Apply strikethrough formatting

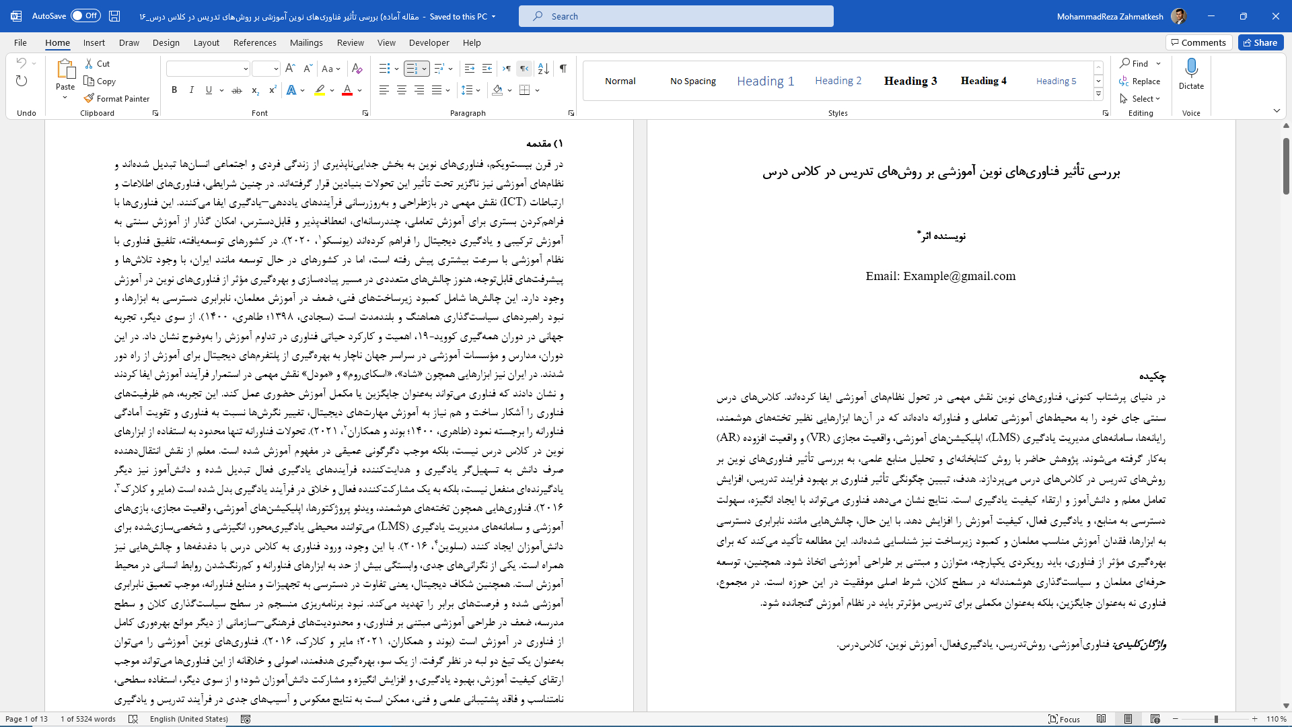tap(237, 90)
